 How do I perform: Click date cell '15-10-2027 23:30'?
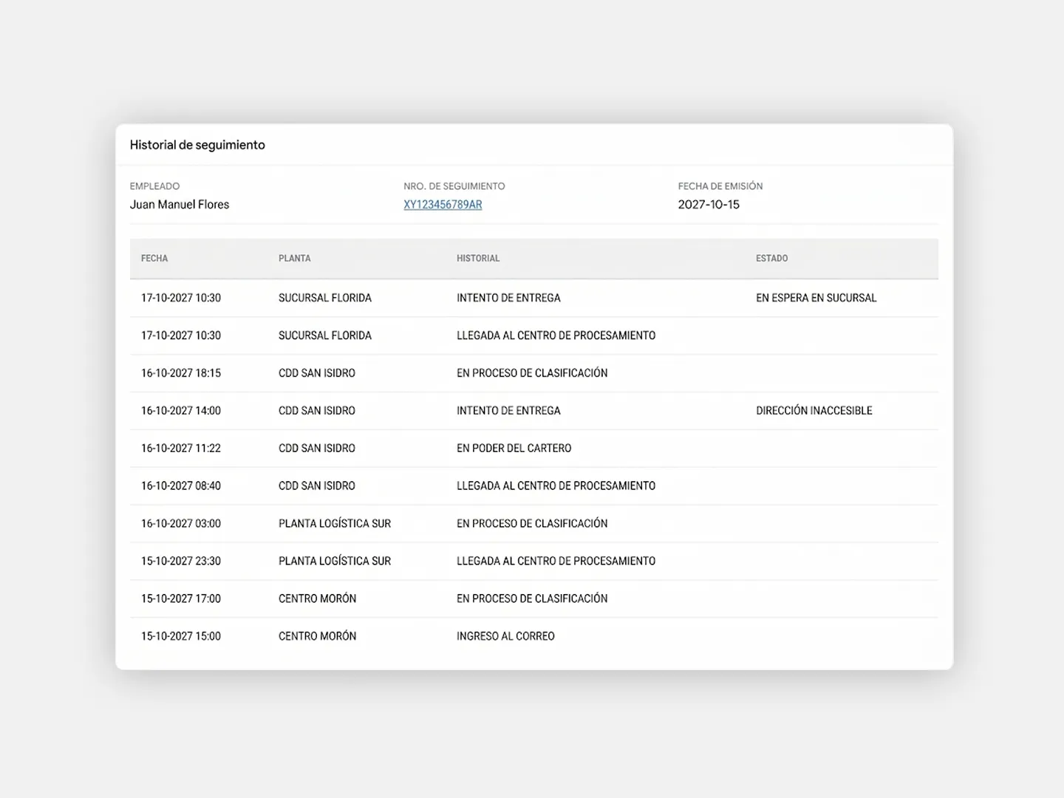[x=181, y=562]
